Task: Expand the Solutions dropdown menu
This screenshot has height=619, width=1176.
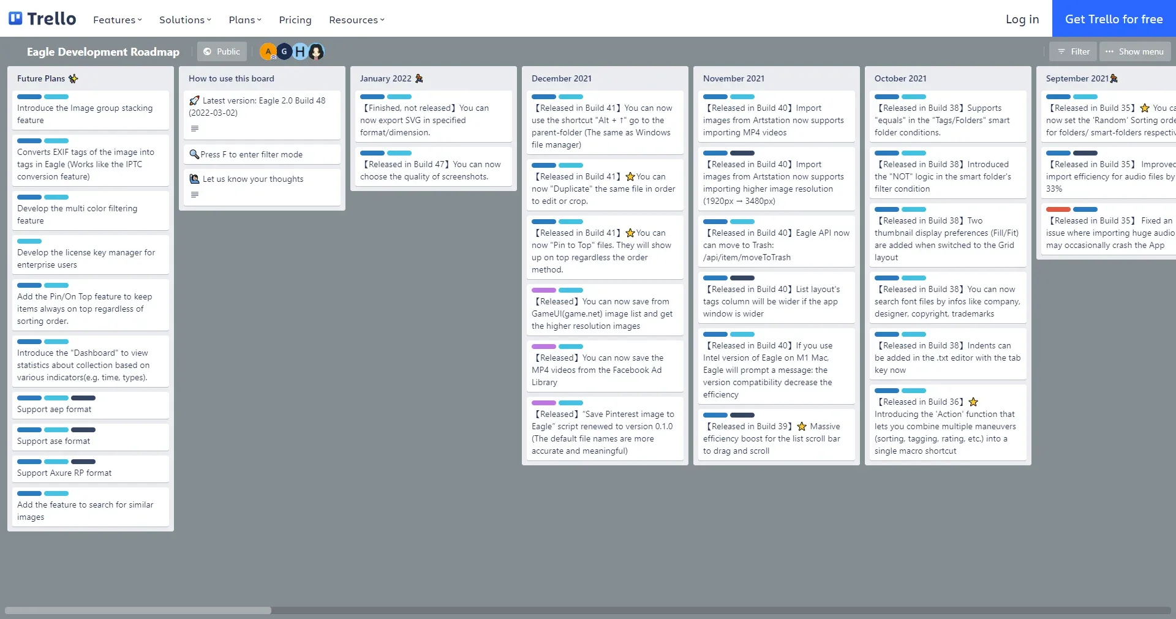Action: tap(185, 20)
